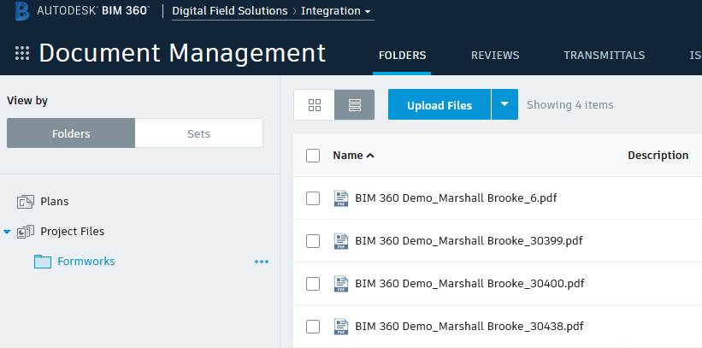Click the 'Showing 4 items' text
The image size is (702, 348).
coord(570,105)
